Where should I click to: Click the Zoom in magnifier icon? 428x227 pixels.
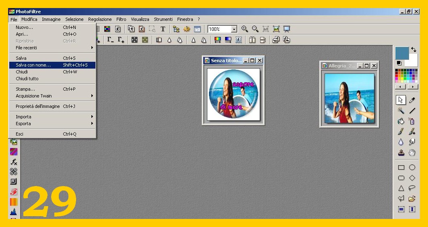(x=244, y=29)
